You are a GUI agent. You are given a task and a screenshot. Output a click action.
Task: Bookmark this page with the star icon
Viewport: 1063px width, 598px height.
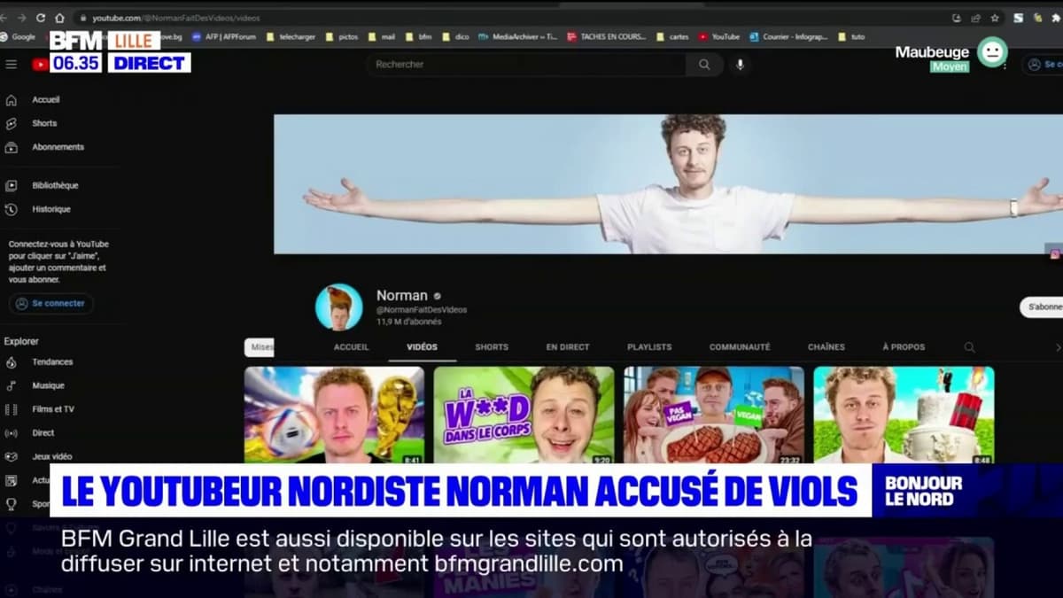pyautogui.click(x=995, y=18)
